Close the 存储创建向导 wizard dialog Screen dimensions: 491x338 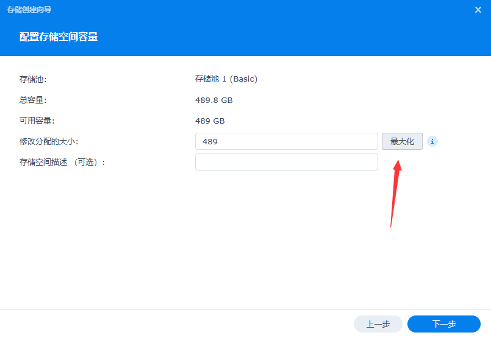tap(478, 10)
